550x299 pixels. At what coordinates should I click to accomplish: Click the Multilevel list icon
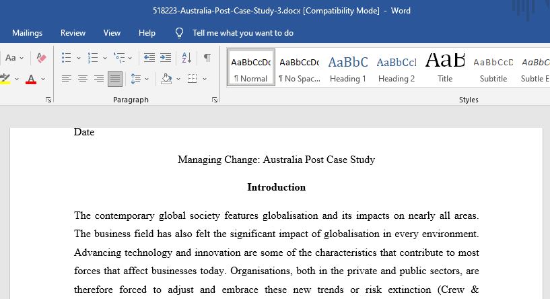click(x=119, y=57)
